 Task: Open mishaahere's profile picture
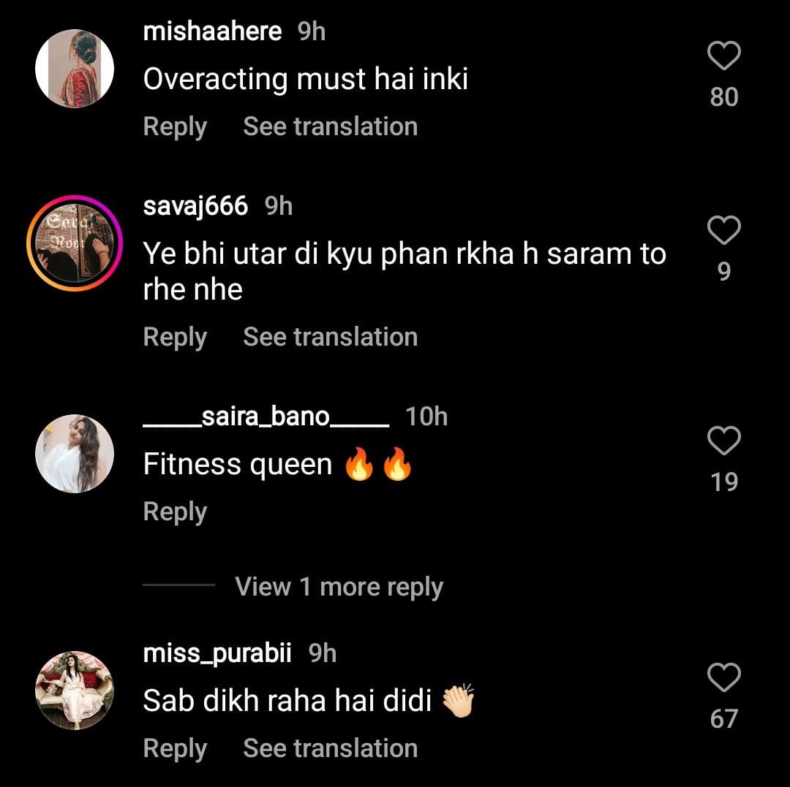click(x=75, y=69)
